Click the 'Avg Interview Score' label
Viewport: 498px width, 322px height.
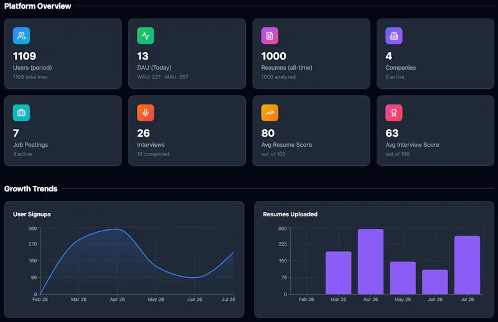412,145
